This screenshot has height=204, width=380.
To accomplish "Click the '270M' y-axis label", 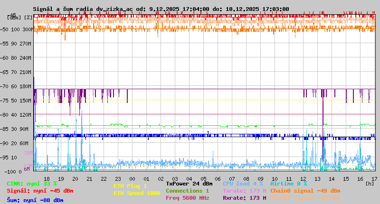I will click(x=26, y=44).
